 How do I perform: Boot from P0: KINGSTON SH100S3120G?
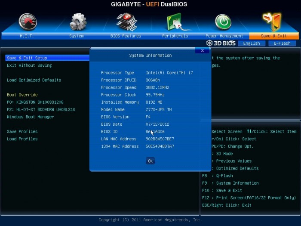tap(35, 102)
